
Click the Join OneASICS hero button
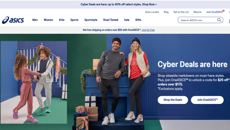pos(207,100)
